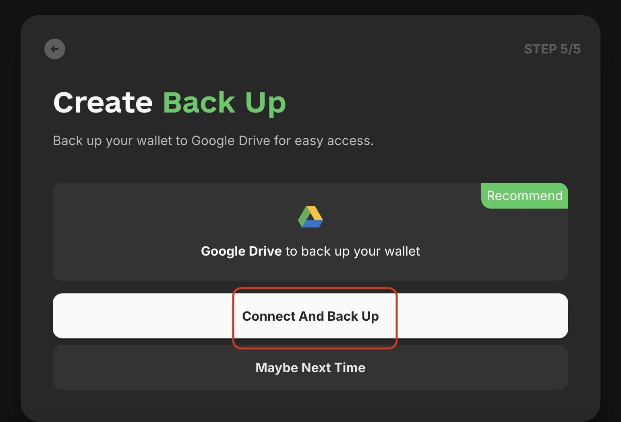
Task: Click the back arrow button
Action: (55, 49)
